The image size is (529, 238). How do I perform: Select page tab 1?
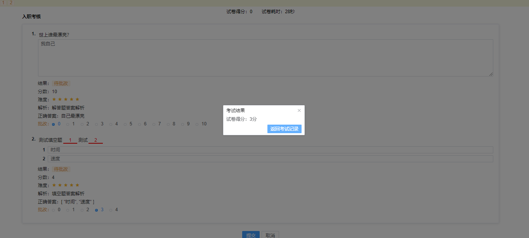pyautogui.click(x=3, y=3)
